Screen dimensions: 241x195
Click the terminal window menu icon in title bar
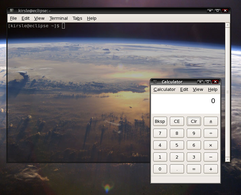[x=12, y=11]
